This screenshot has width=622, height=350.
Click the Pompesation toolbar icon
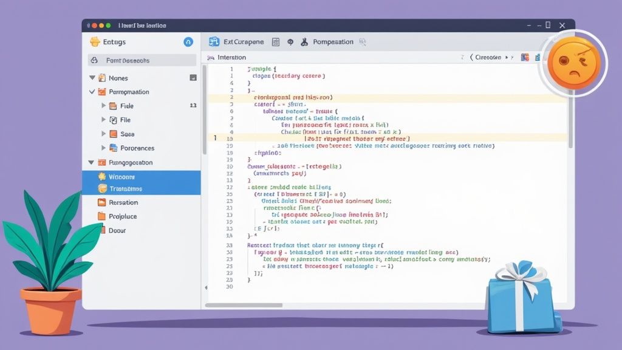click(303, 42)
